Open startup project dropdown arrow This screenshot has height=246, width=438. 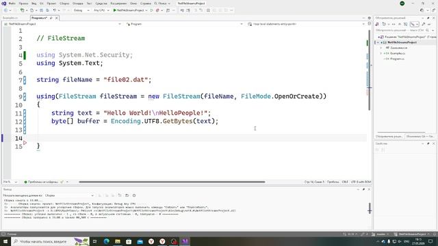pyautogui.click(x=146, y=10)
